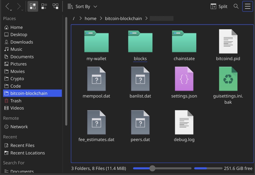The height and width of the screenshot is (175, 255).
Task: Select the chainstate folder icon
Action: 184,41
